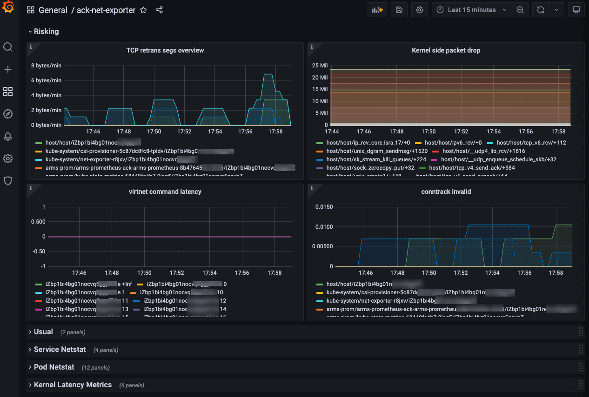Viewport: 589px width, 397px height.
Task: Open the Search dashboards sidebar icon
Action: (8, 47)
